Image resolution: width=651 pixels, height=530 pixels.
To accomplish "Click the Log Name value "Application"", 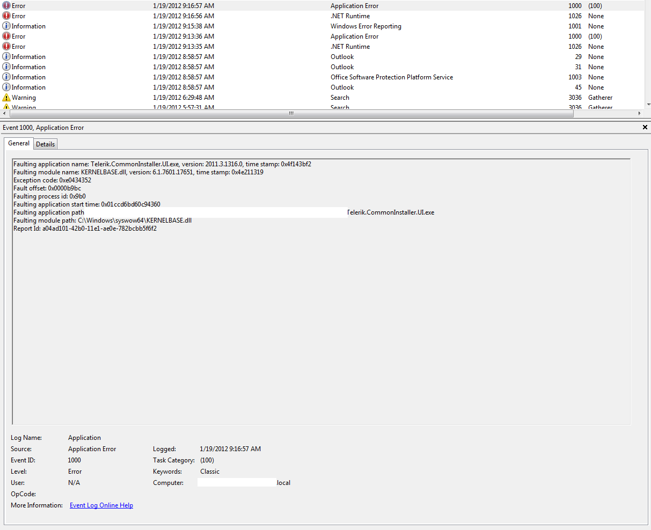I will coord(84,438).
